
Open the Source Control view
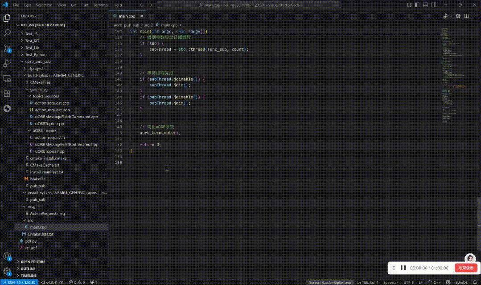[x=7, y=48]
